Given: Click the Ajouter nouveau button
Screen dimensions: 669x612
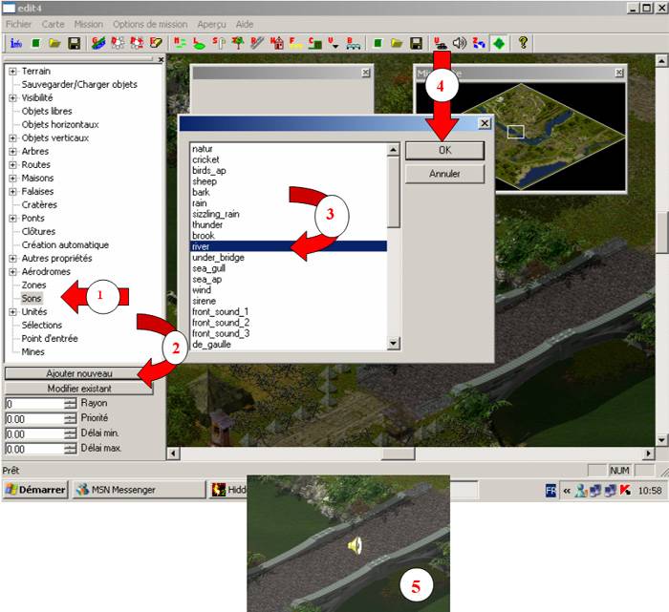Looking at the screenshot, I should (x=78, y=373).
